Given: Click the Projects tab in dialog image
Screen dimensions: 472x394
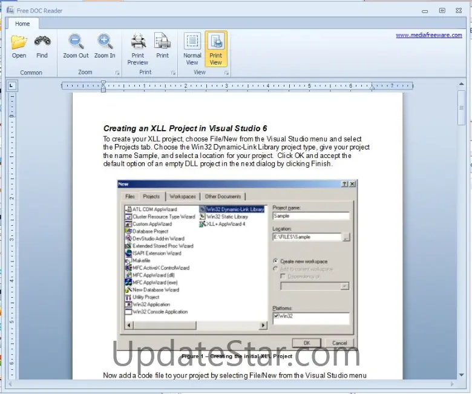Looking at the screenshot, I should click(151, 196).
